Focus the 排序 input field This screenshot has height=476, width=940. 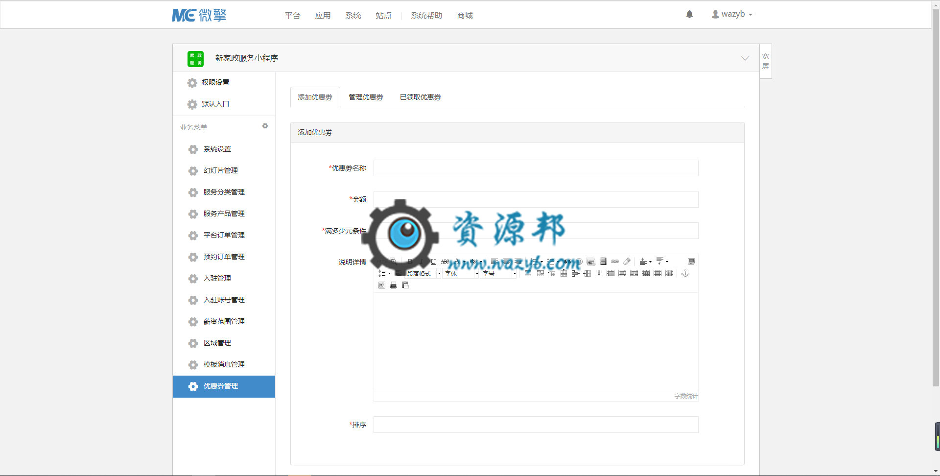[x=536, y=425]
